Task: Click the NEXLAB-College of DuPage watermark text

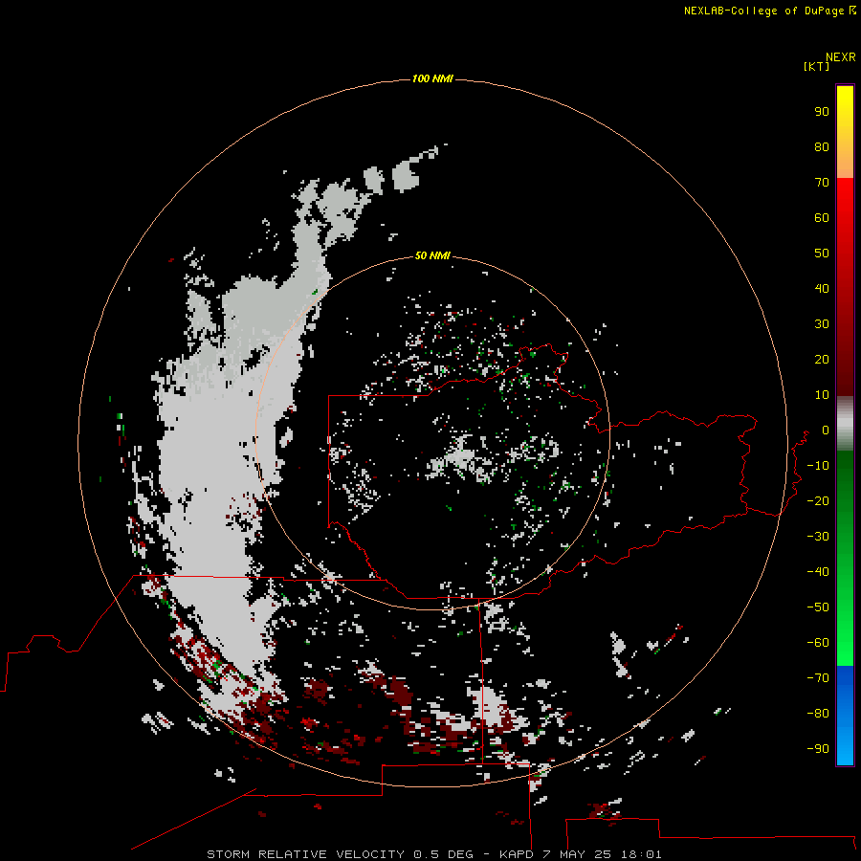Action: point(770,11)
